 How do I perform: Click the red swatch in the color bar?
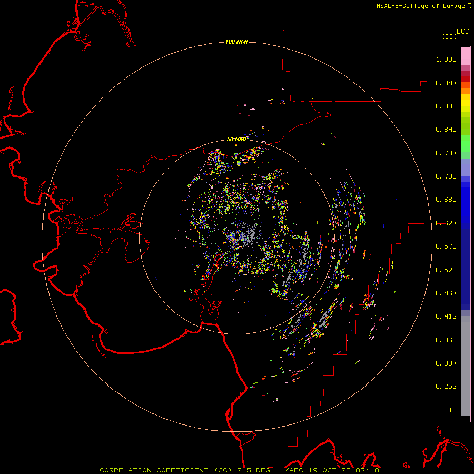point(465,79)
